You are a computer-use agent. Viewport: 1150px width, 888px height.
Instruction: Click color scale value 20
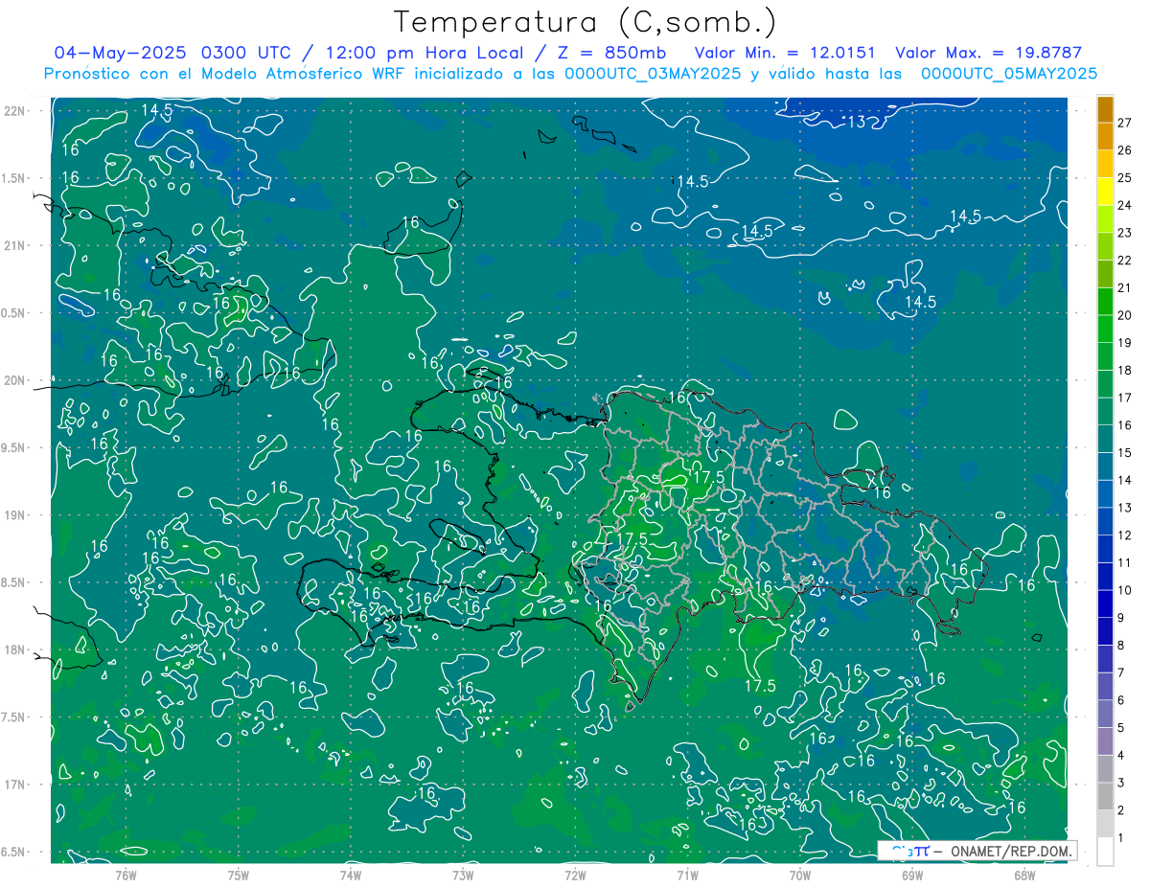(x=1124, y=315)
